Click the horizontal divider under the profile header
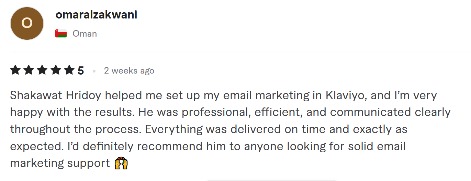This screenshot has height=181, width=471. (x=240, y=52)
